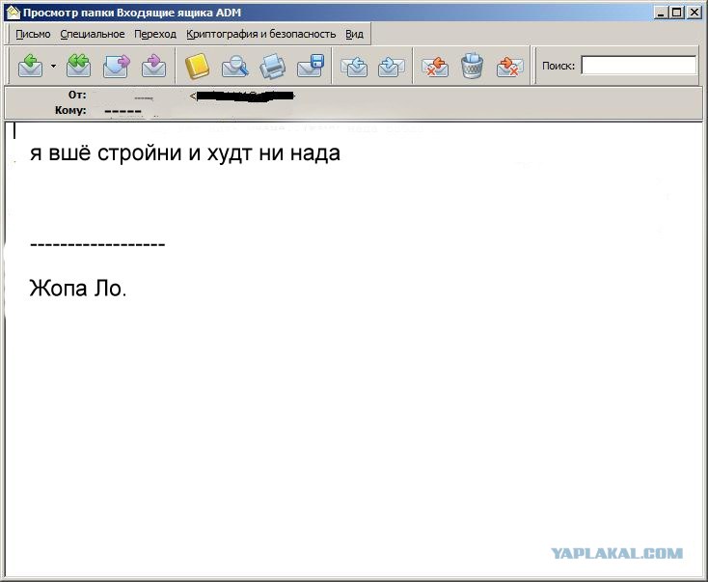Print the message with printer icon
This screenshot has width=708, height=582.
[273, 67]
